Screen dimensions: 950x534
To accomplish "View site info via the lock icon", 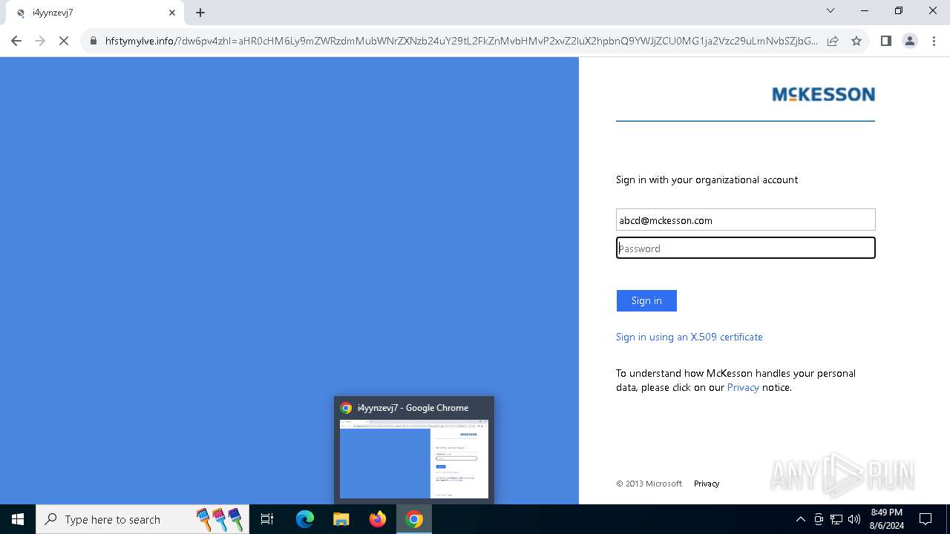I will click(94, 42).
